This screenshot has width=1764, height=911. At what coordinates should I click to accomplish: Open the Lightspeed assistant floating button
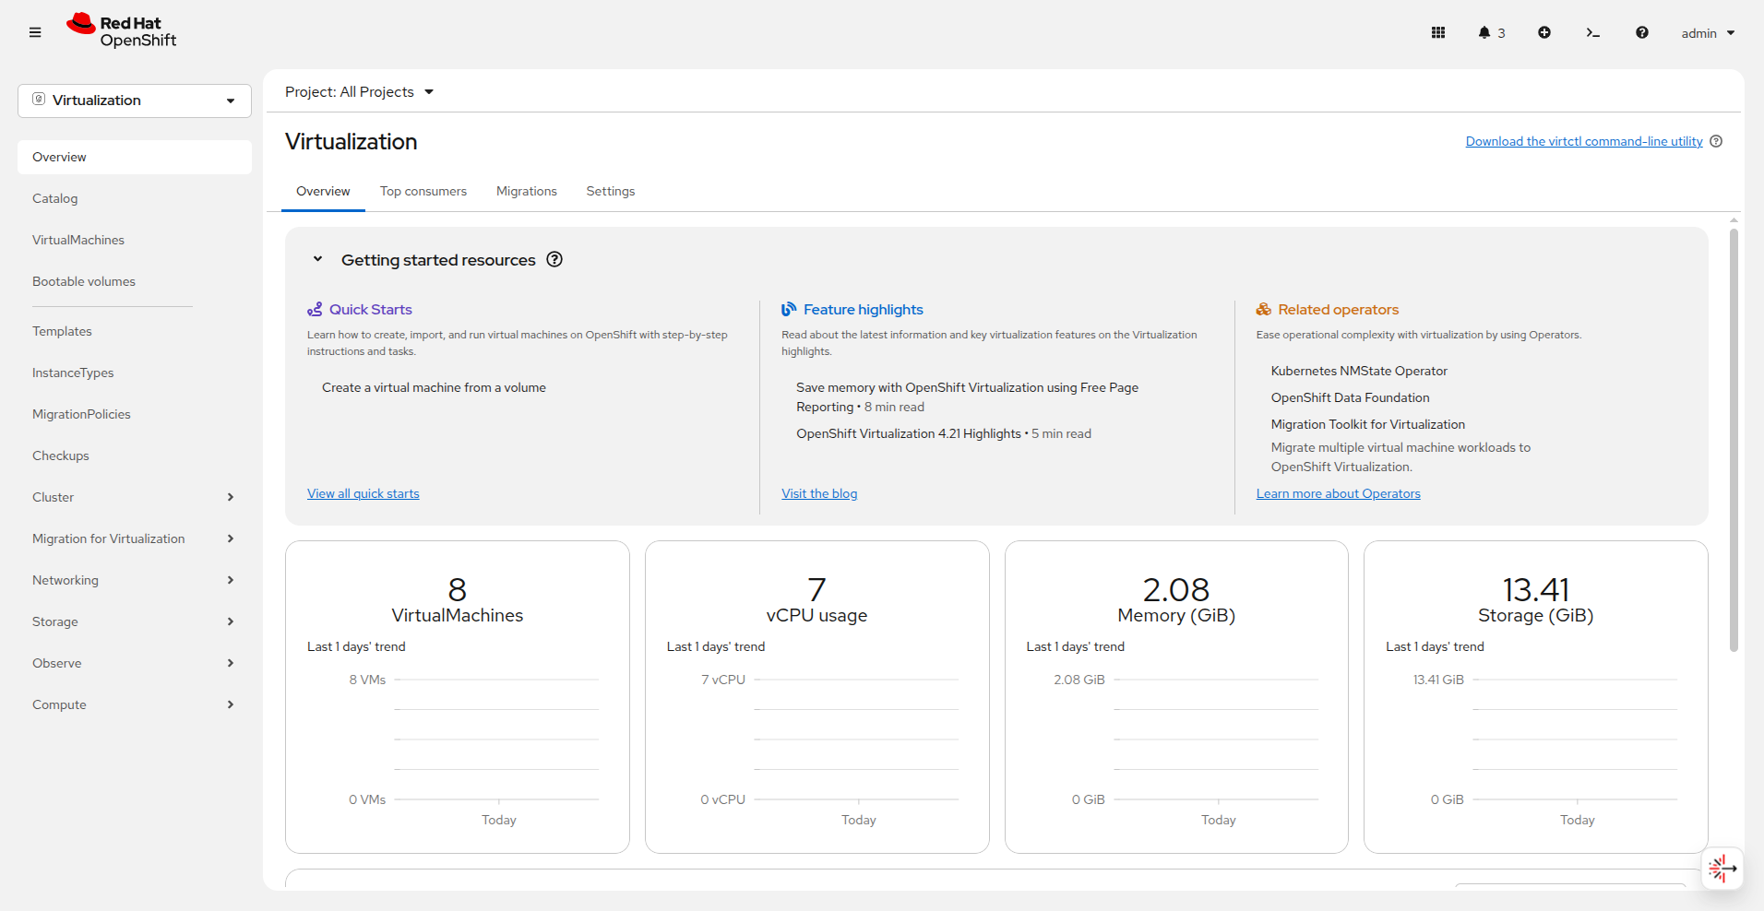point(1722,869)
